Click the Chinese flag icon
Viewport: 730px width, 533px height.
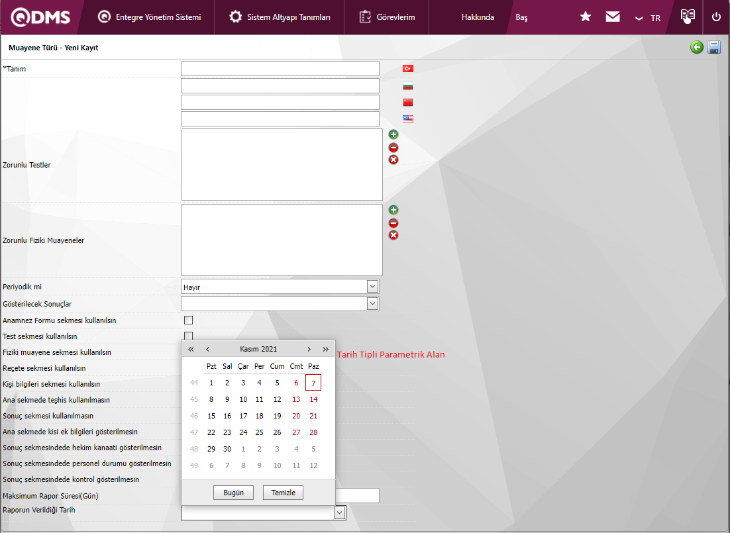coord(408,103)
